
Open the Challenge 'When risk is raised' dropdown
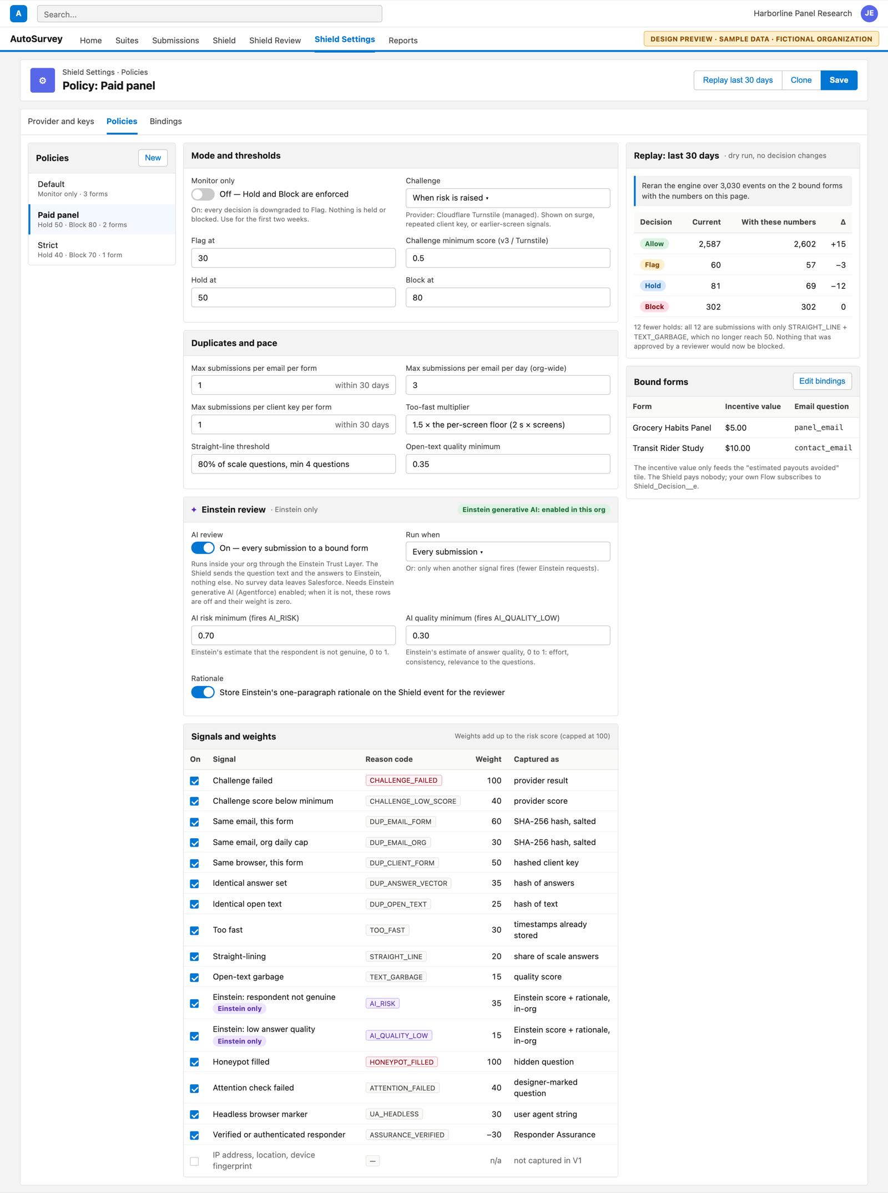pos(508,198)
